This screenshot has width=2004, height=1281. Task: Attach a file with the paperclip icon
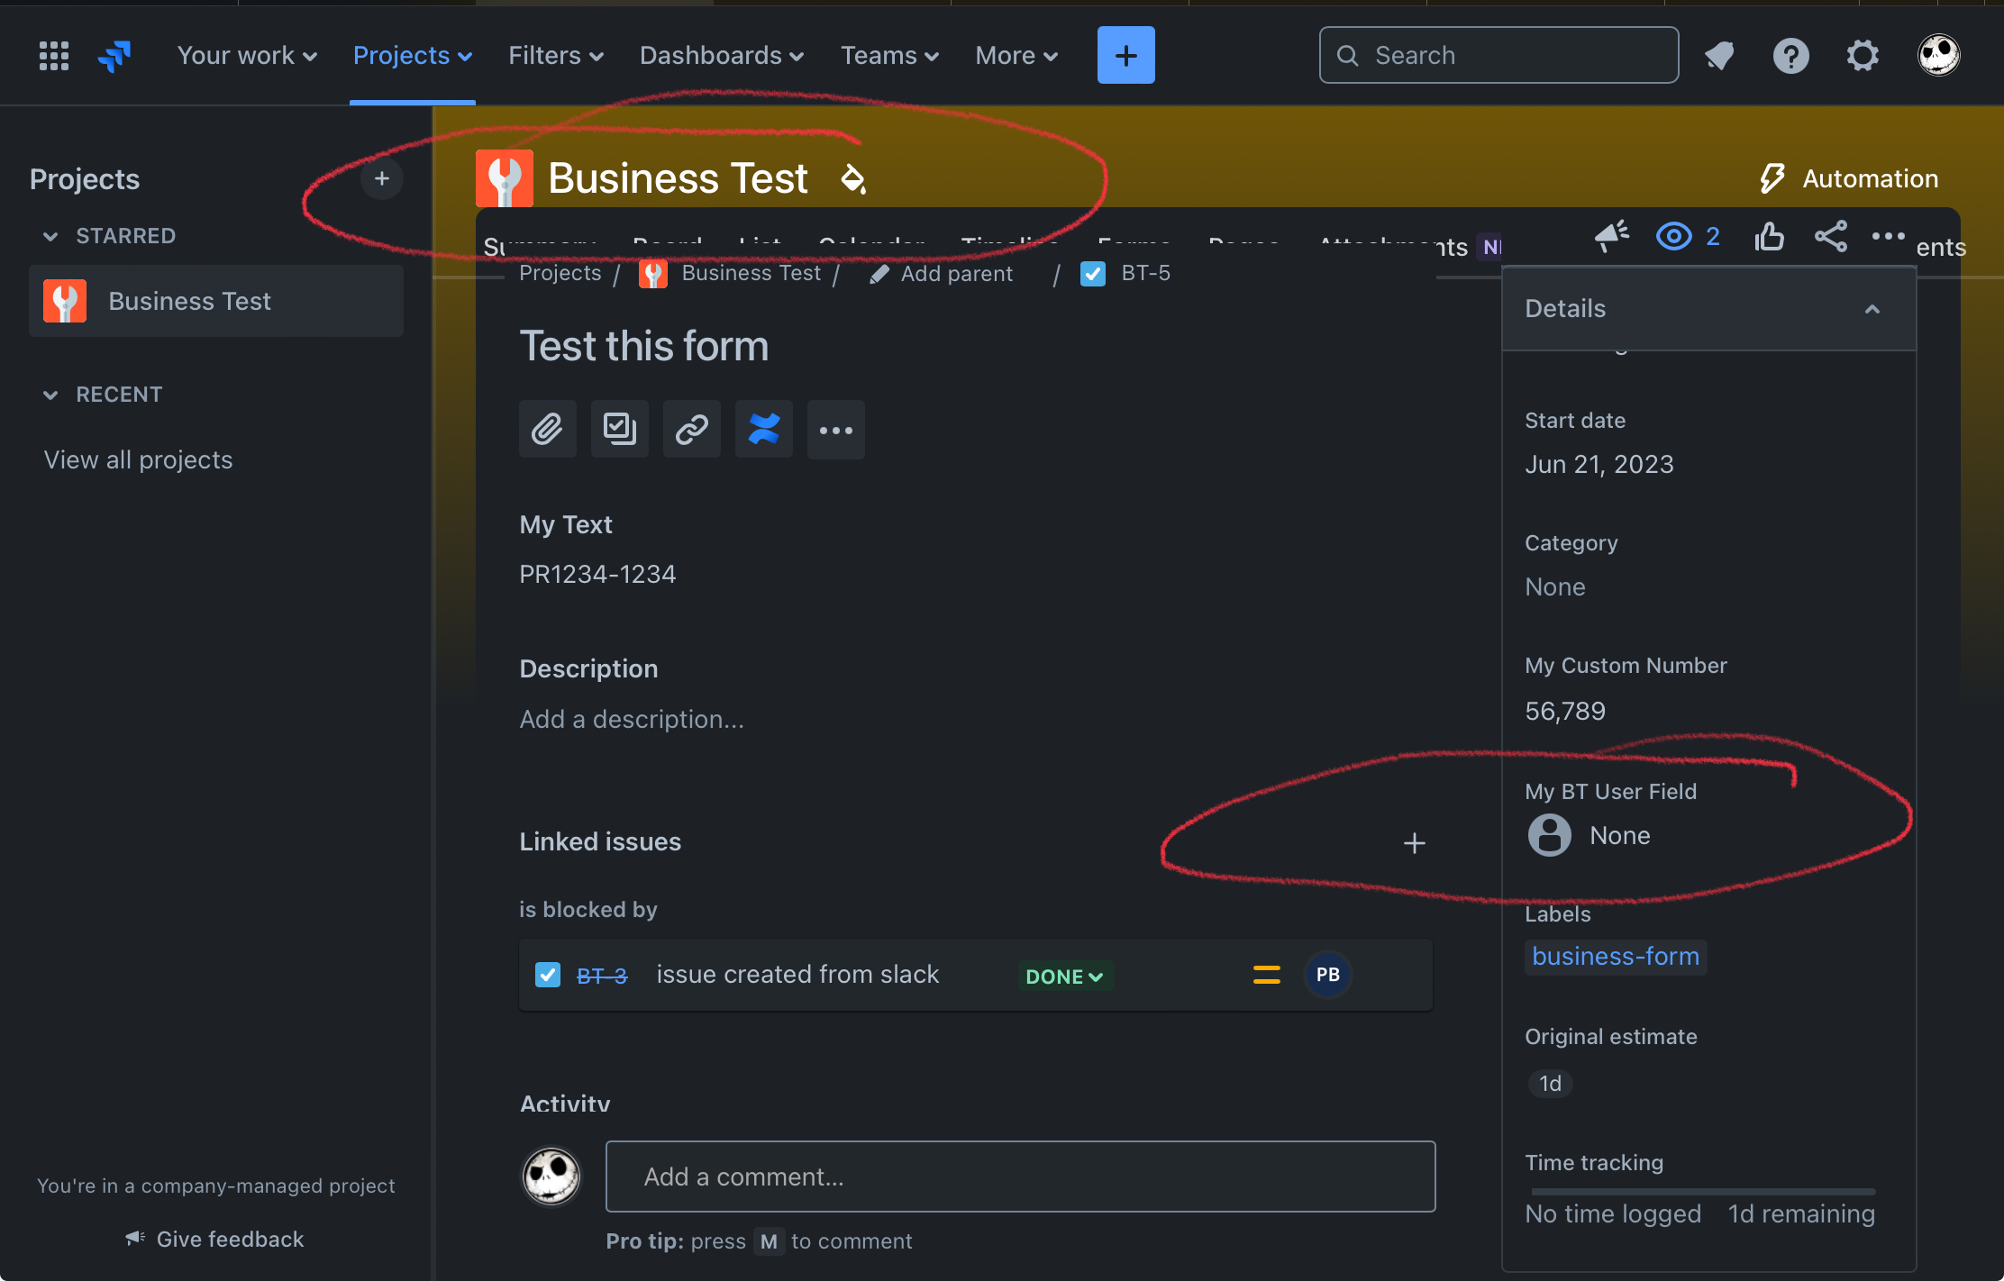click(x=547, y=429)
